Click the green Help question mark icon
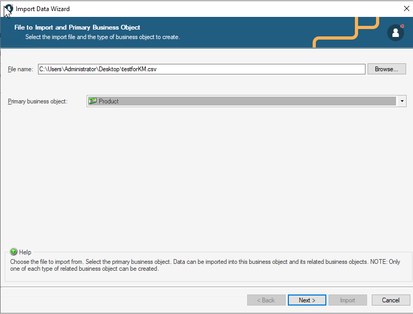413x314 pixels. coord(14,252)
